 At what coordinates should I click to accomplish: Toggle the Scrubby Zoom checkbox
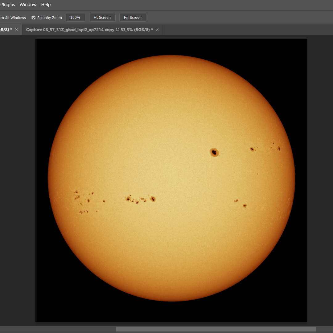(34, 18)
